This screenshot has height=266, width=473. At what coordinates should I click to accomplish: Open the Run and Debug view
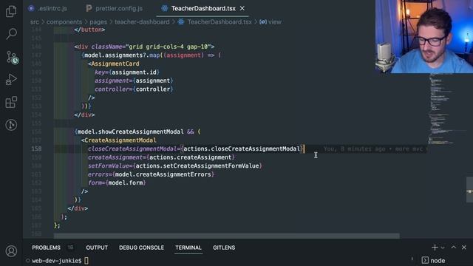coord(11,79)
